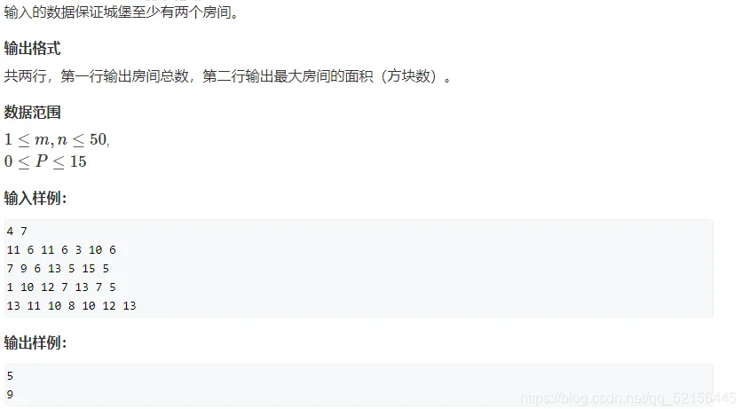Click the output sample value 9
This screenshot has width=741, height=409.
(x=10, y=394)
